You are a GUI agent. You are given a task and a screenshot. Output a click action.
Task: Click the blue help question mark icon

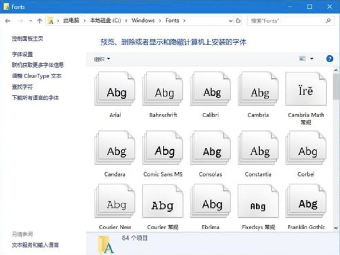pyautogui.click(x=330, y=59)
